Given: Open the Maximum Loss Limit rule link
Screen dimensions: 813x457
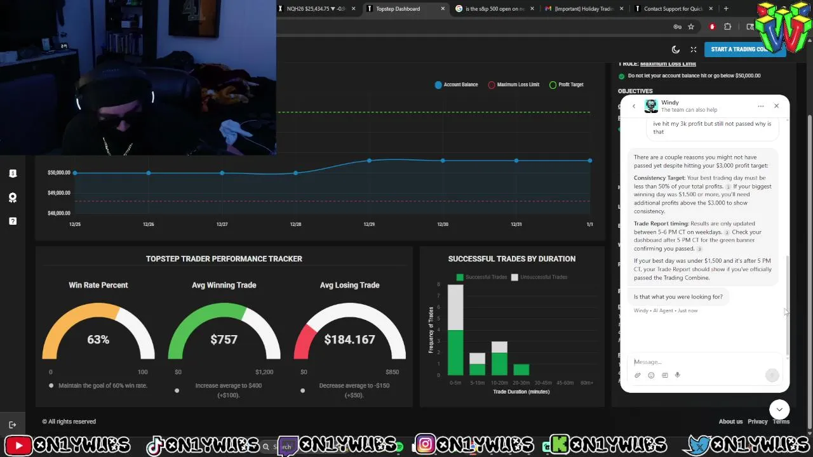Looking at the screenshot, I should (x=668, y=63).
